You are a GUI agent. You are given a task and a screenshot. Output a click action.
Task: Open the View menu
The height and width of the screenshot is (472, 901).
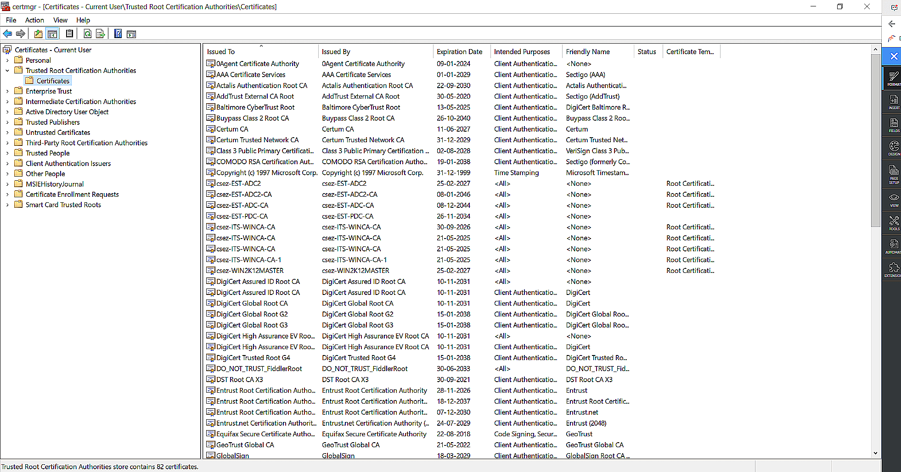coord(60,20)
